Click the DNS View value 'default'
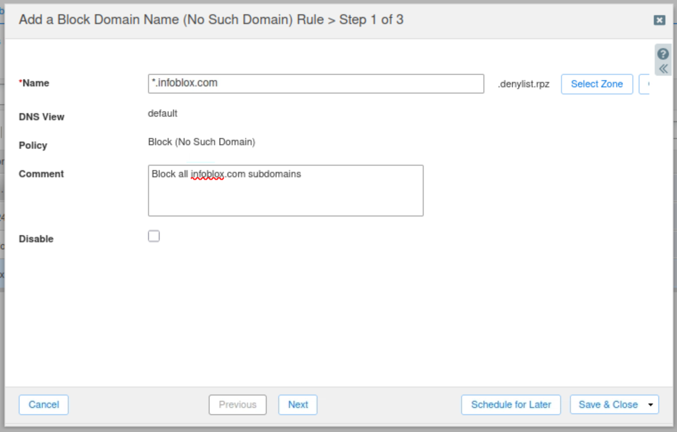677x432 pixels. [163, 114]
